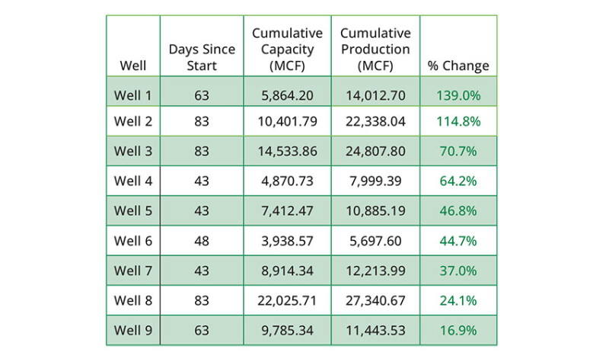609x362 pixels.
Task: Select the Well 7 row label
Action: 132,271
